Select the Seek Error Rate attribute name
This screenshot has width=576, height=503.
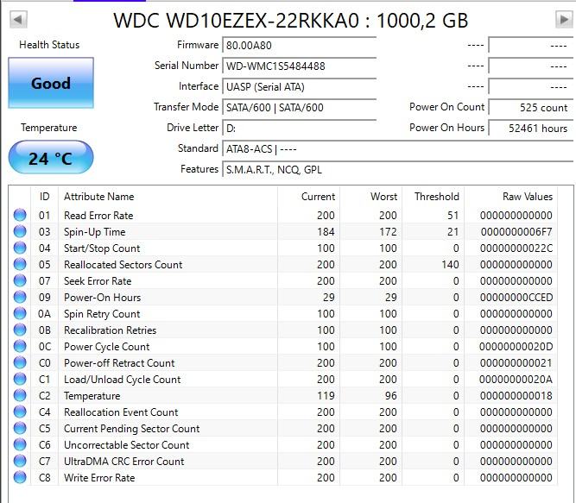pos(98,281)
